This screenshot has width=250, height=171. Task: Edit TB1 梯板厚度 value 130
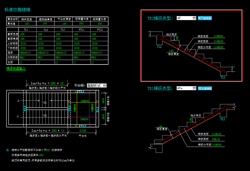click(160, 127)
